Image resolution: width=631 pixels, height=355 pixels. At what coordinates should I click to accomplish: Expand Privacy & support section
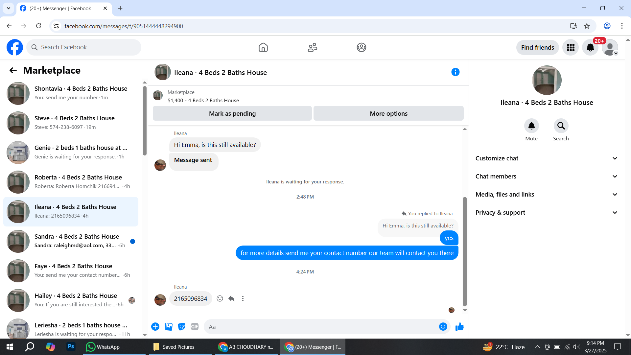point(547,212)
